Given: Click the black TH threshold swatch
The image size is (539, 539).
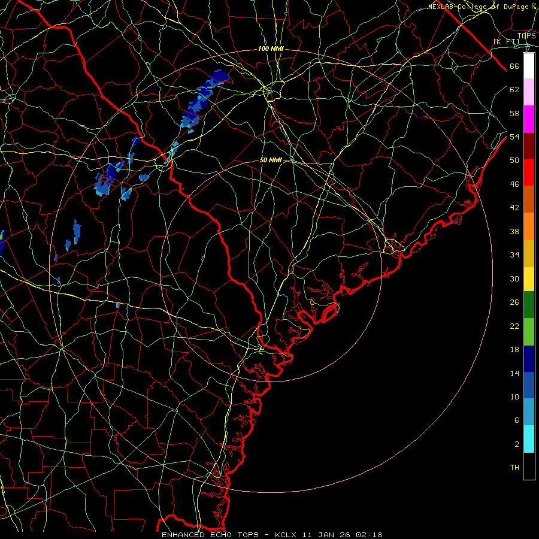Looking at the screenshot, I should [x=529, y=466].
